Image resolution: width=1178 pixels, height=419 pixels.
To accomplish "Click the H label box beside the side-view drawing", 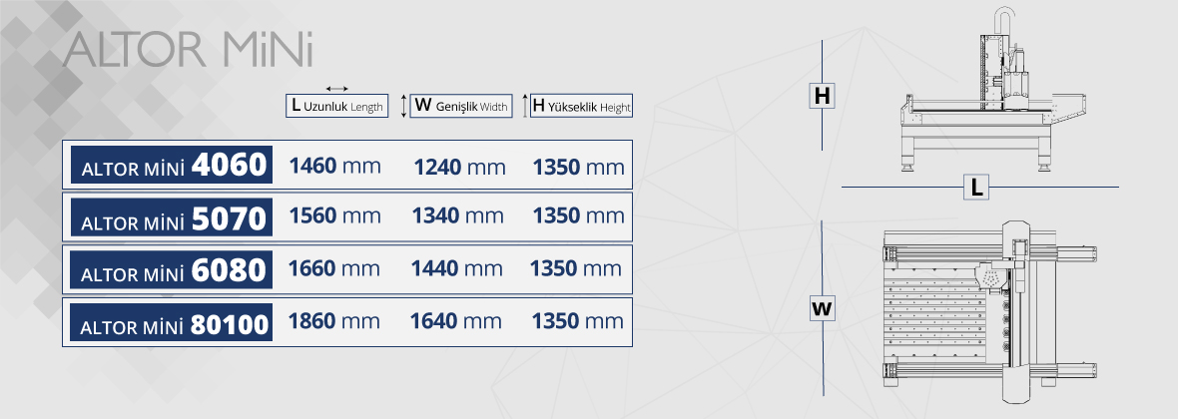I will coord(822,96).
